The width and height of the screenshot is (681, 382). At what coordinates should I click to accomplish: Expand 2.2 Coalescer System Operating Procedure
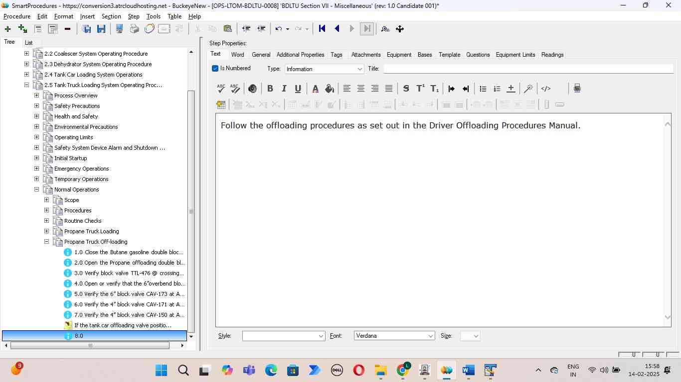[26, 54]
